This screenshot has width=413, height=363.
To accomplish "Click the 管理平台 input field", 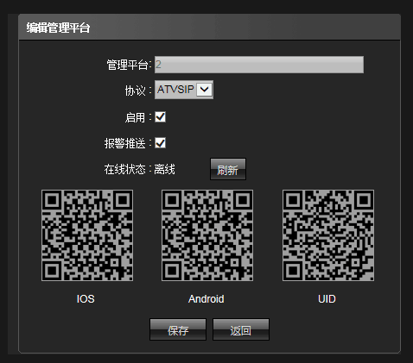I will point(259,65).
